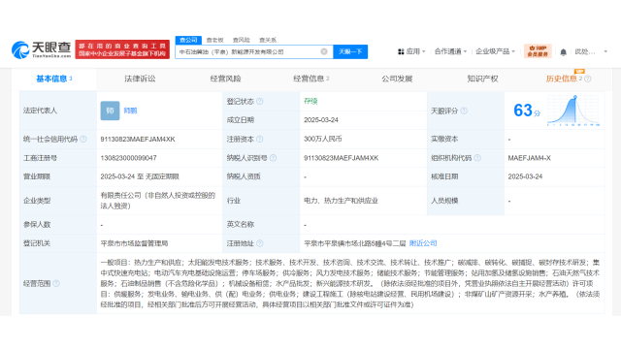Click the 应用 grid icon

pyautogui.click(x=401, y=51)
